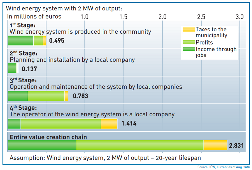
Task: Select the Entire value creation chain yellow segment
Action: coord(215,145)
